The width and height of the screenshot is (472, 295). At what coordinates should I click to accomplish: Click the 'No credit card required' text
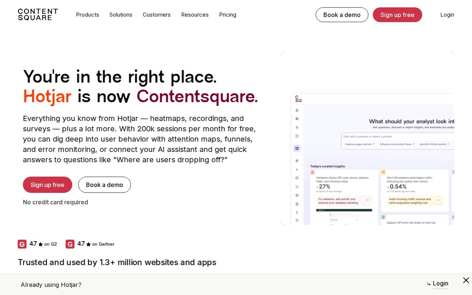pyautogui.click(x=55, y=202)
